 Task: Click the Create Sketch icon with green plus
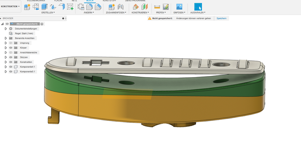coord(70,7)
